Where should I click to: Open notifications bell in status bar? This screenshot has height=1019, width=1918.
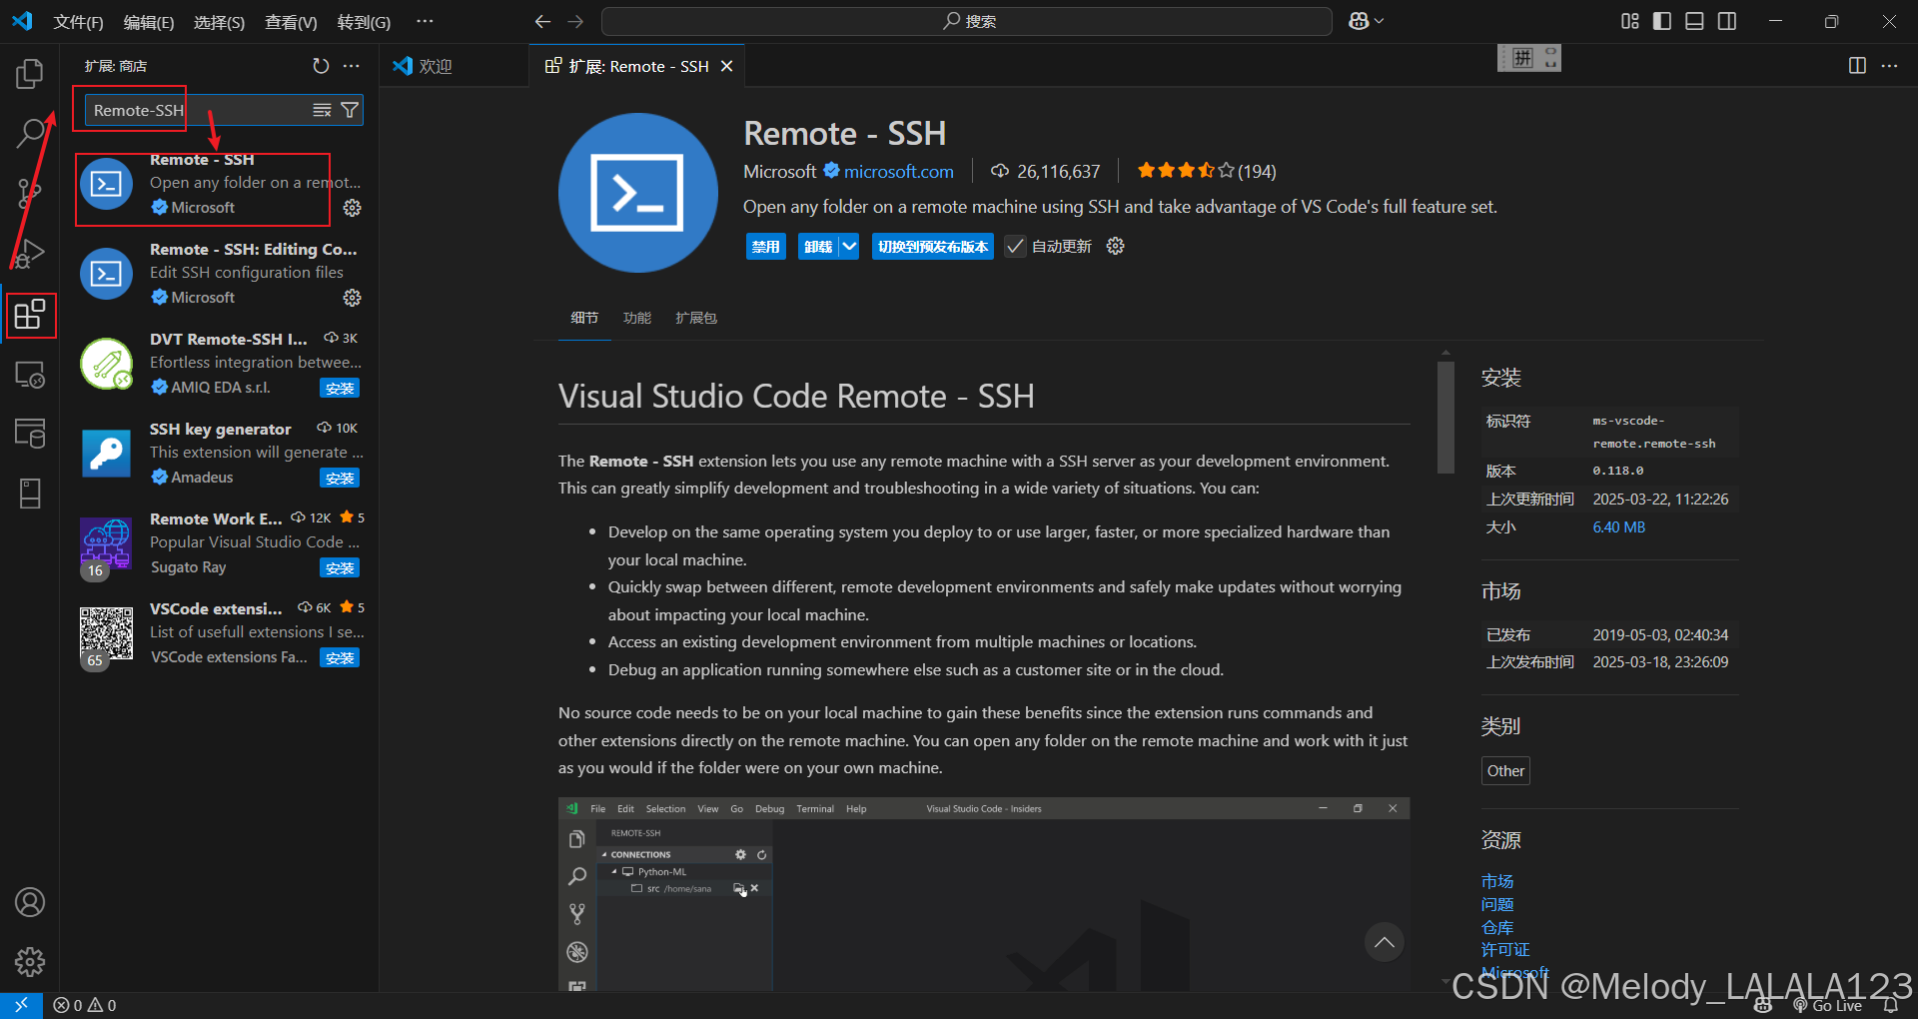[x=1890, y=1005]
